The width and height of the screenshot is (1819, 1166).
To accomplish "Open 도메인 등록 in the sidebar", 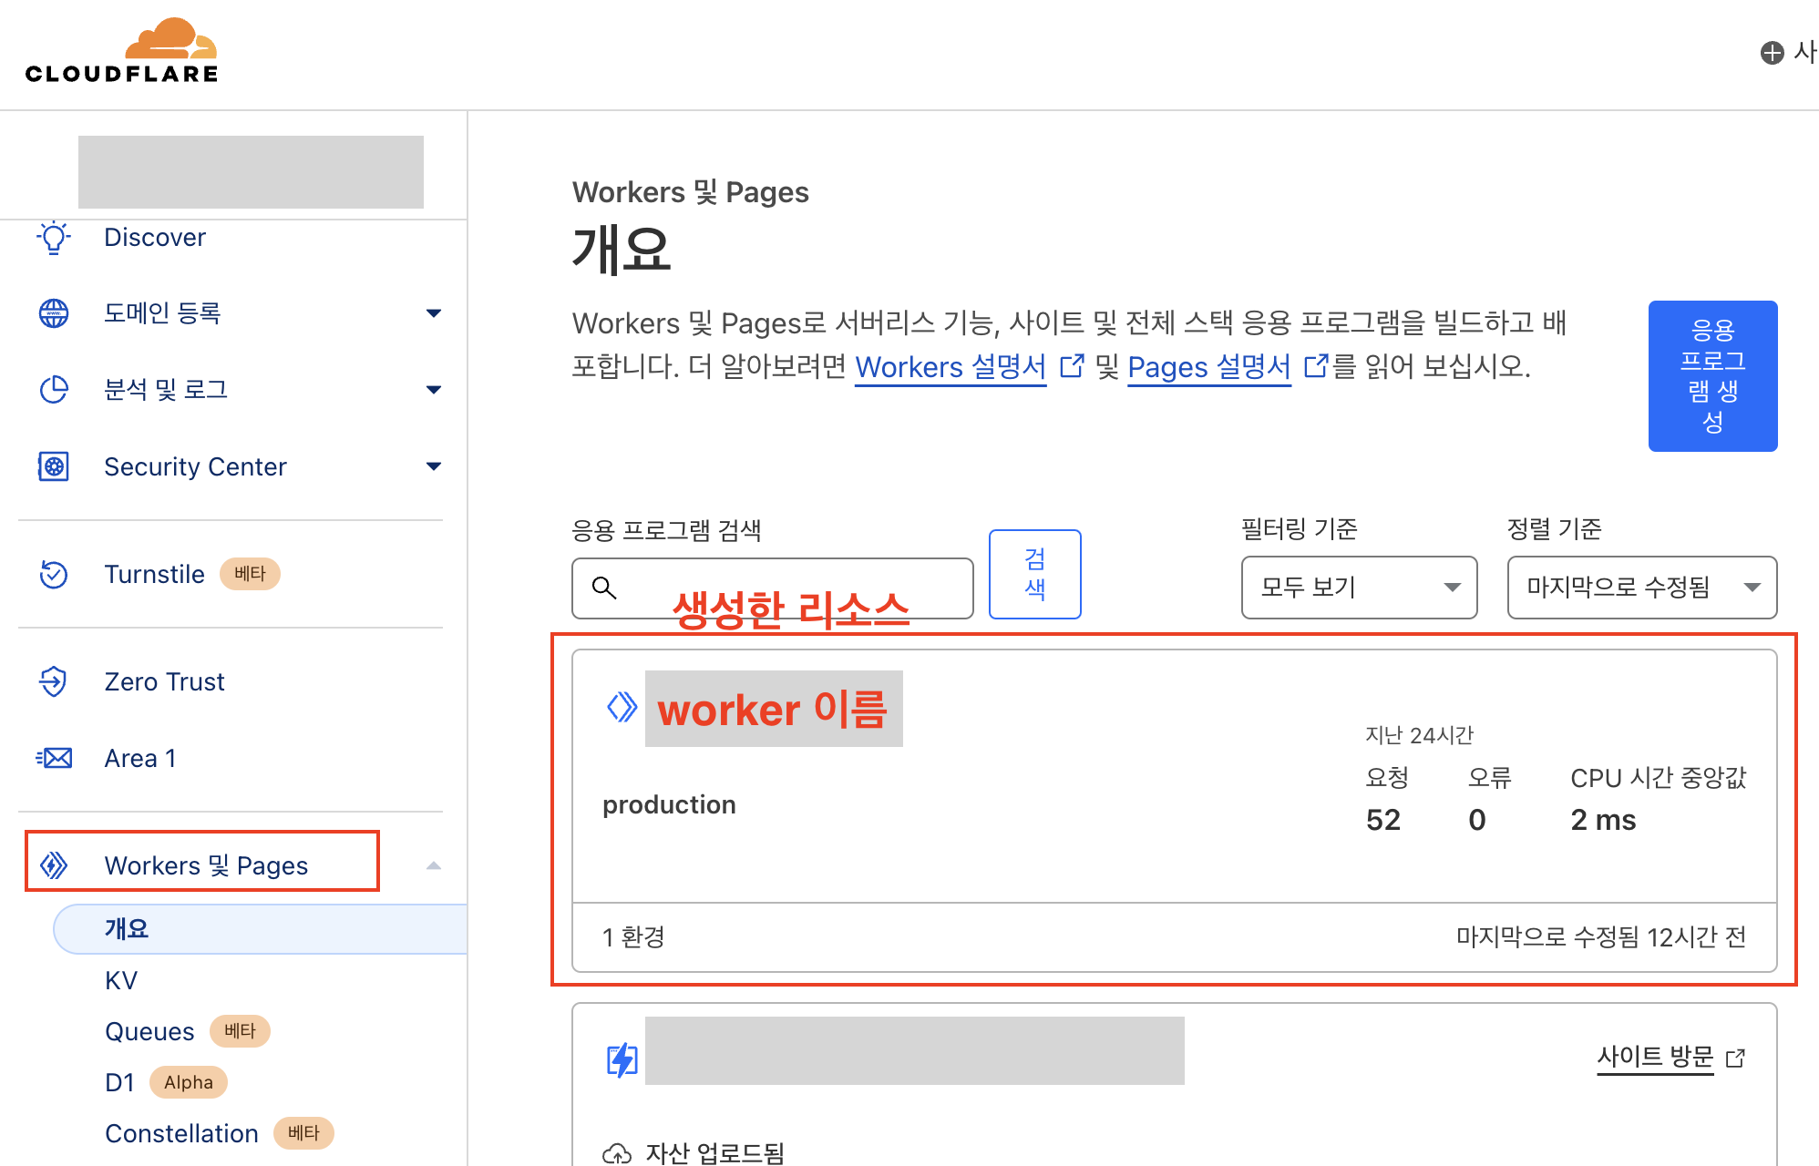I will 163,313.
